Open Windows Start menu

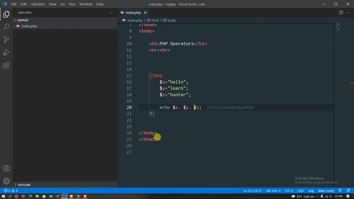3,196
